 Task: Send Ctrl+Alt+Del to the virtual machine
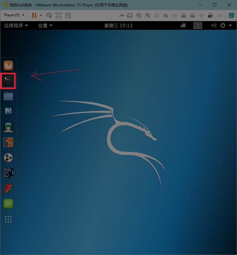coord(49,15)
